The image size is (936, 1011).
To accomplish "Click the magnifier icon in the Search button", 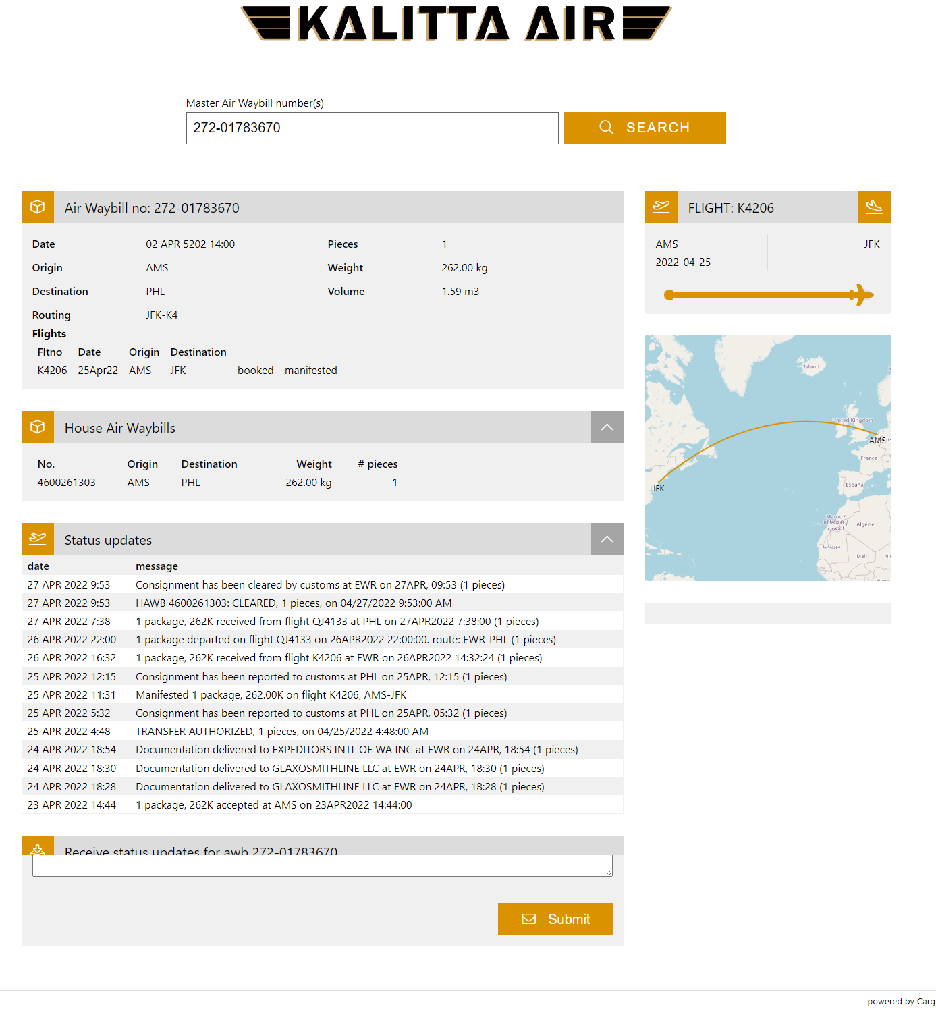I will pyautogui.click(x=606, y=128).
